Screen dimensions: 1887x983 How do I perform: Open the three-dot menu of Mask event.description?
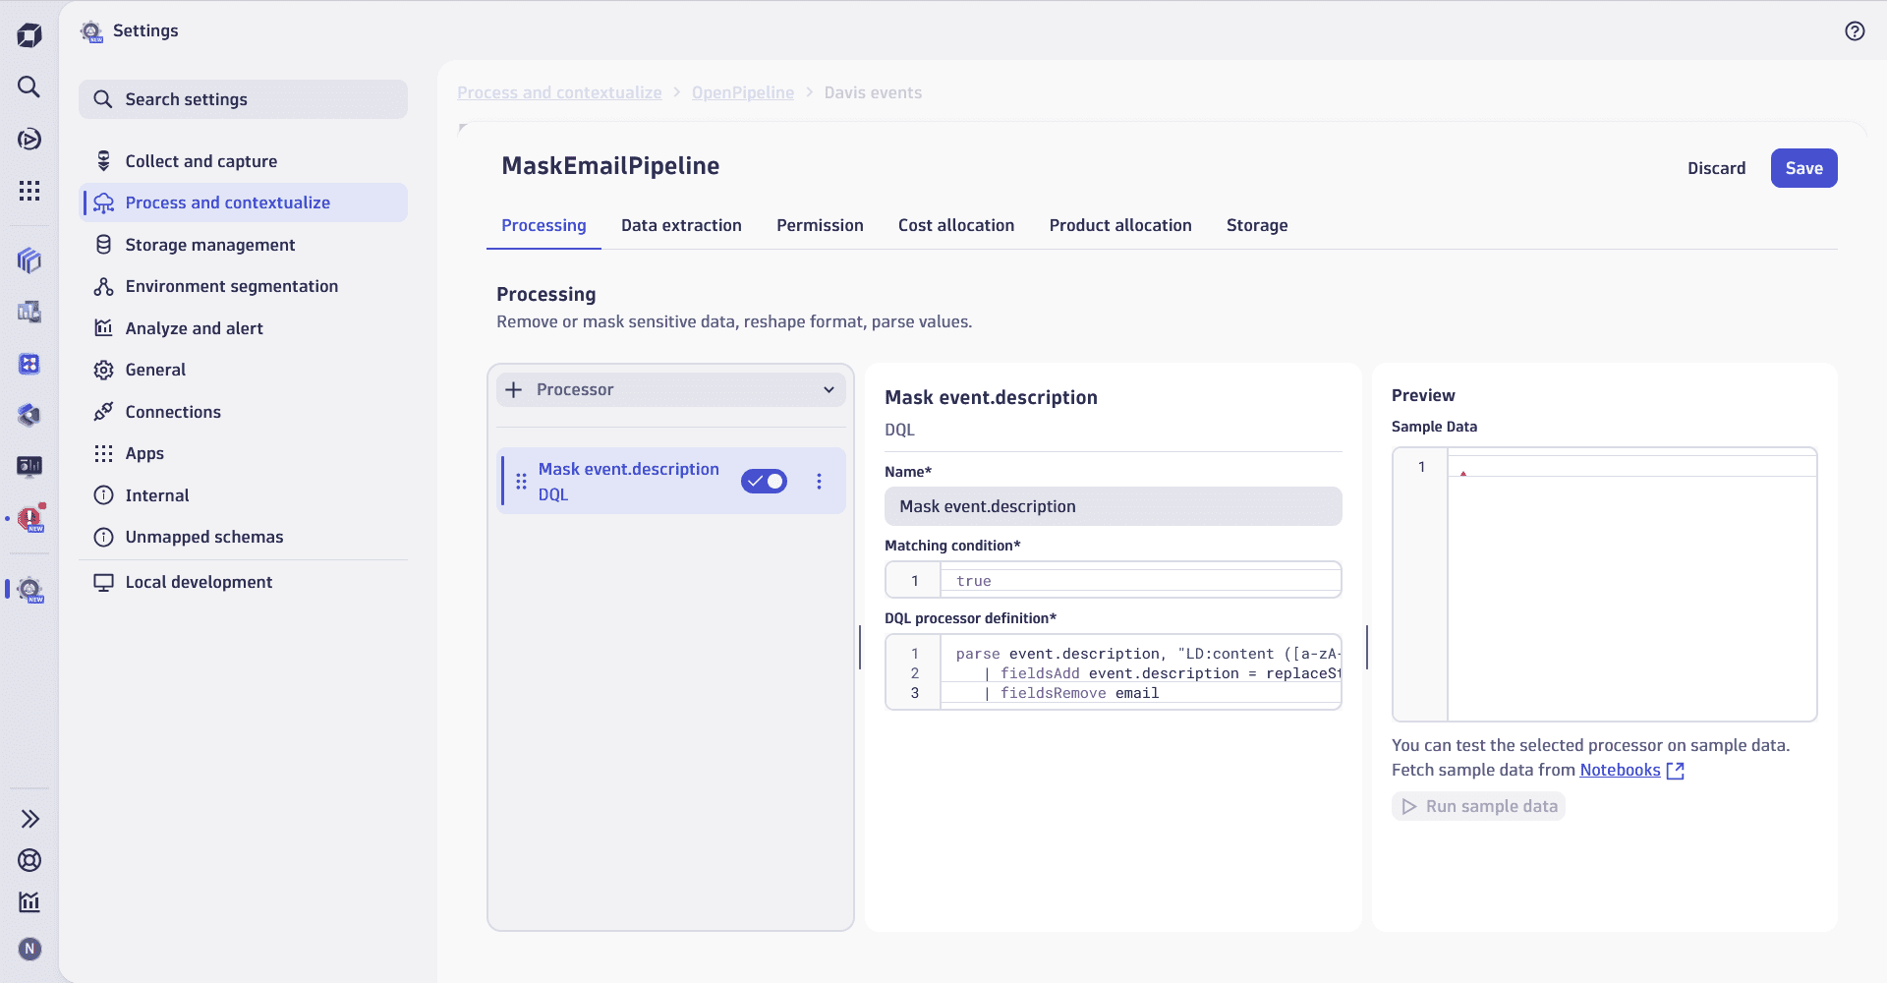(819, 482)
